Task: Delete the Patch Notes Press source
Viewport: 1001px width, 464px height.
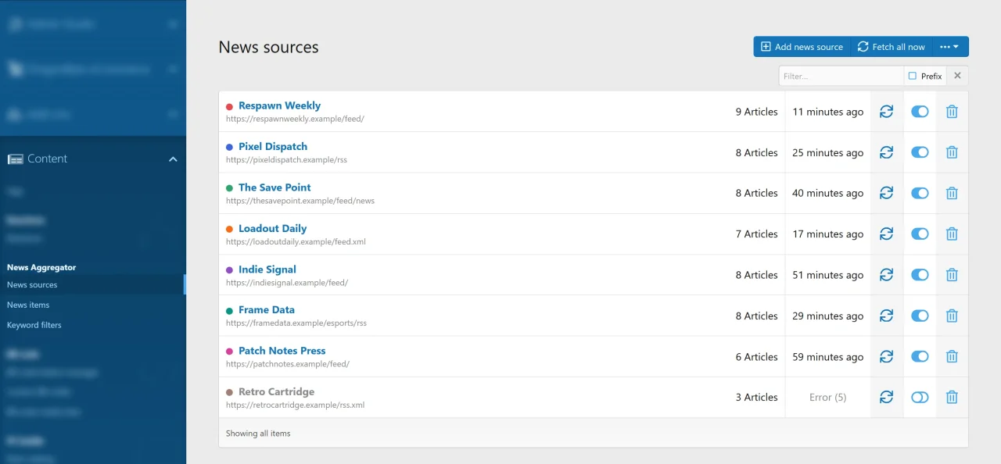Action: tap(952, 356)
